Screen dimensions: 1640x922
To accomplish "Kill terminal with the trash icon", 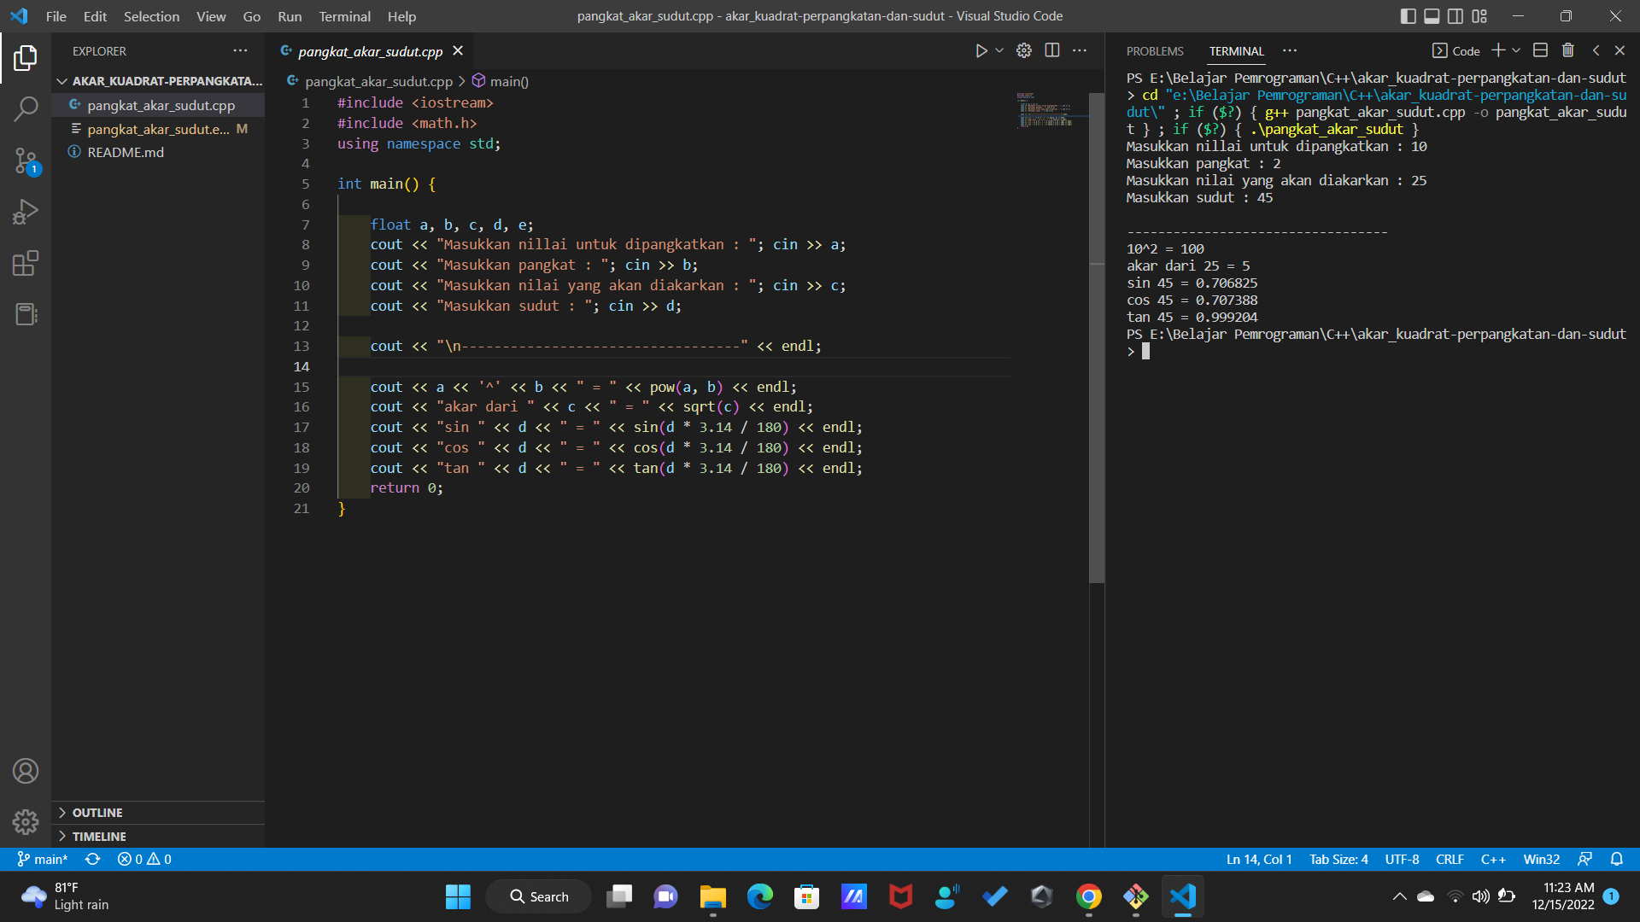I will [x=1568, y=51].
